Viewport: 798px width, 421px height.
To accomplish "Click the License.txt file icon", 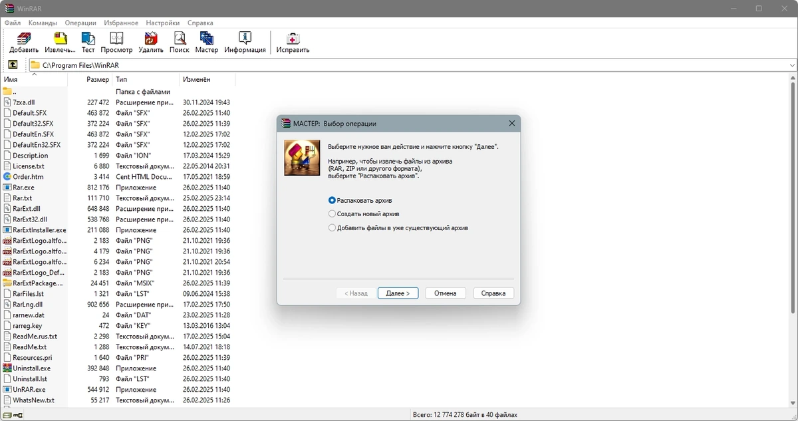I will [x=7, y=166].
